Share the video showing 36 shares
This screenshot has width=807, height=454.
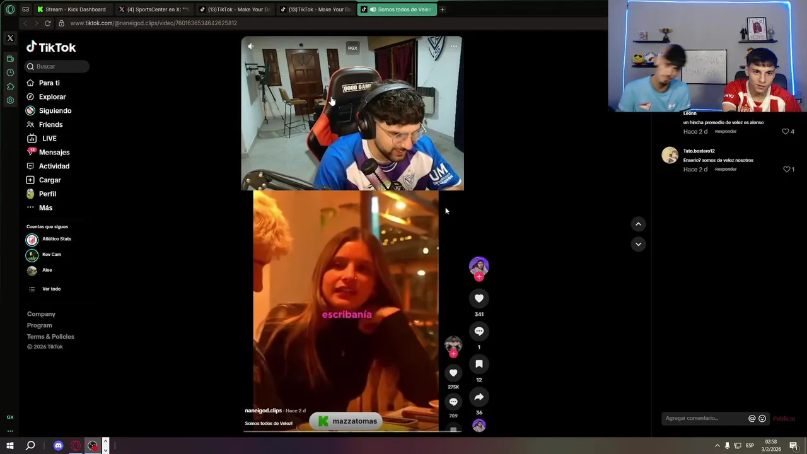pos(479,397)
